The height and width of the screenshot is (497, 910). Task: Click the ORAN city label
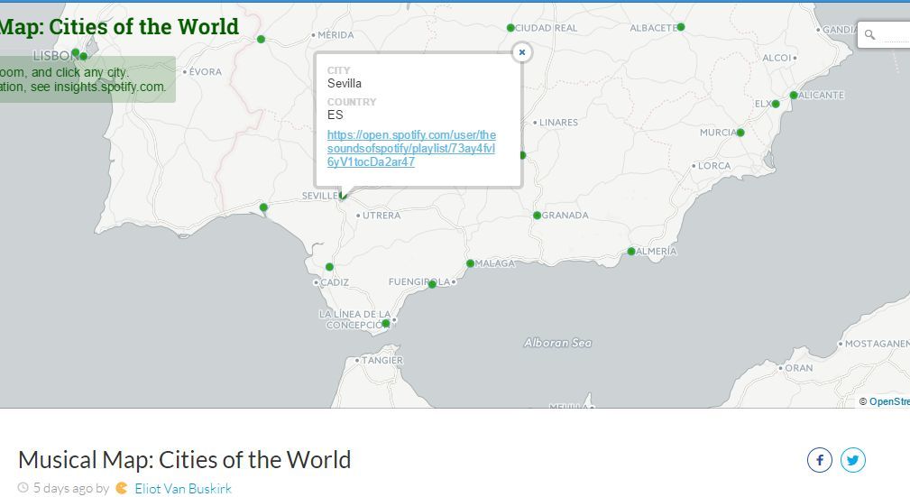[799, 368]
